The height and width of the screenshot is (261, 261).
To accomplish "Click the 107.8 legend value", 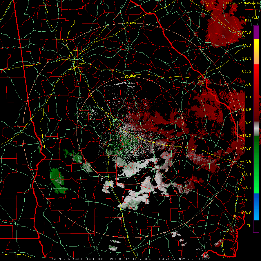I will [x=246, y=32].
